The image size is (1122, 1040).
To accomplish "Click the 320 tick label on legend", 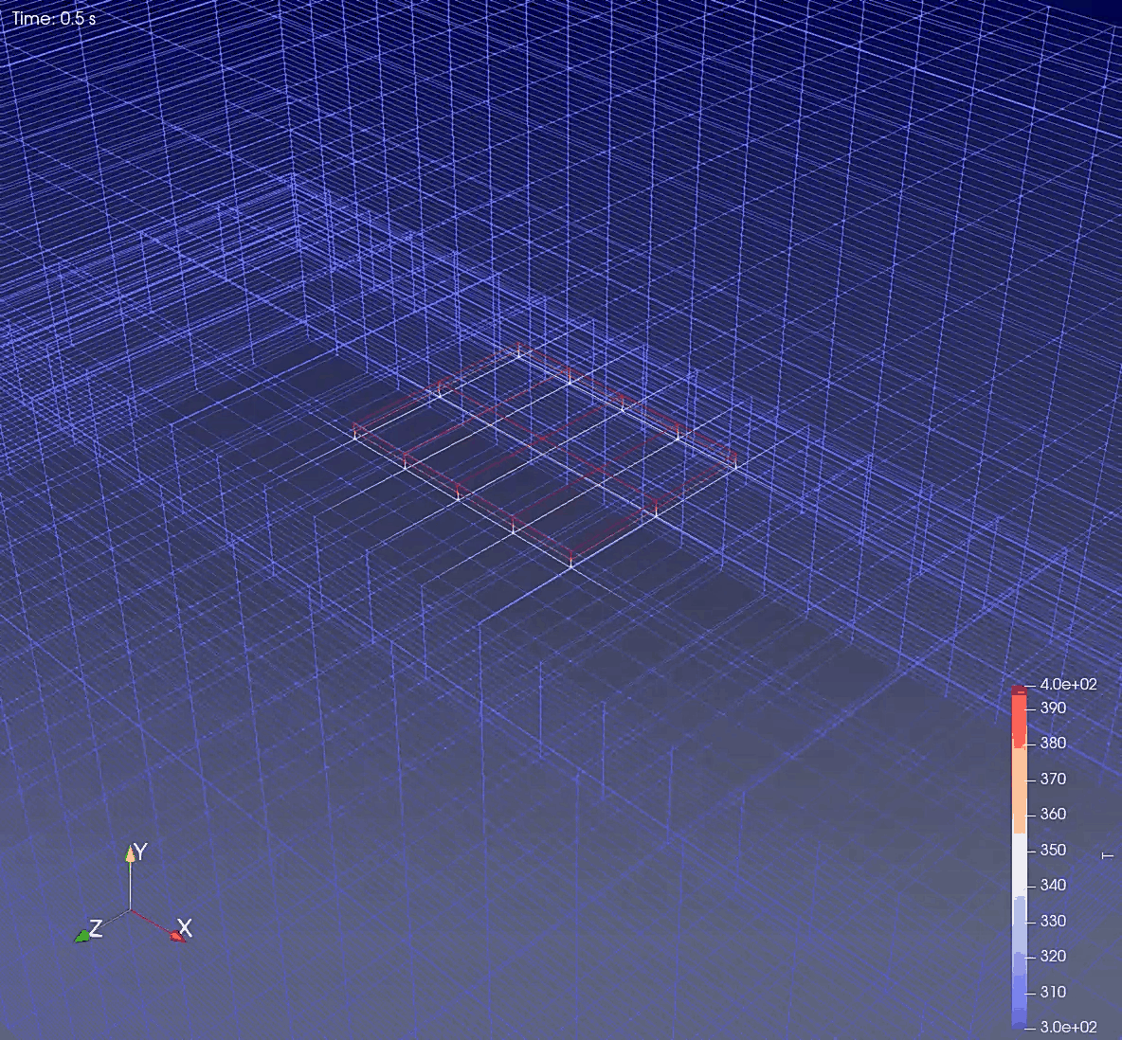I will pyautogui.click(x=1053, y=957).
